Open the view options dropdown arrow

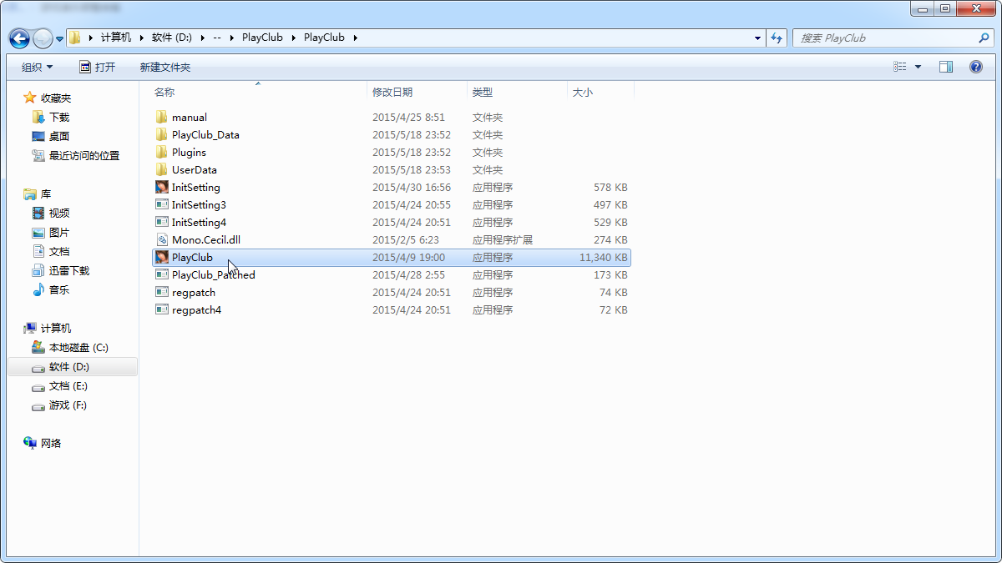(x=918, y=67)
